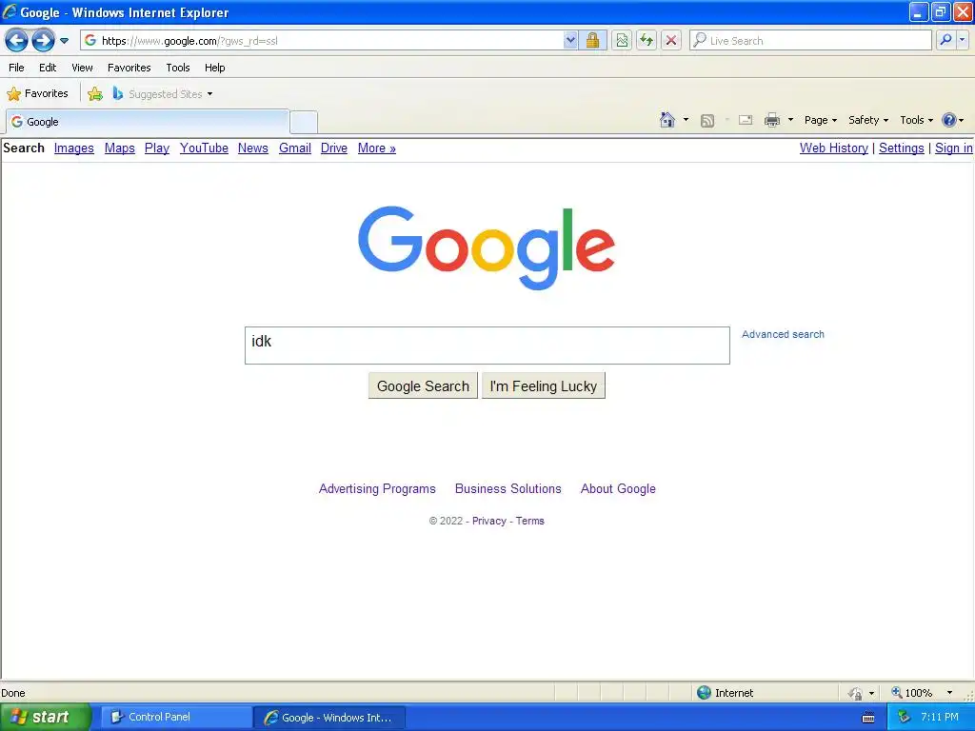Change zoom level from 100% control

click(911, 693)
